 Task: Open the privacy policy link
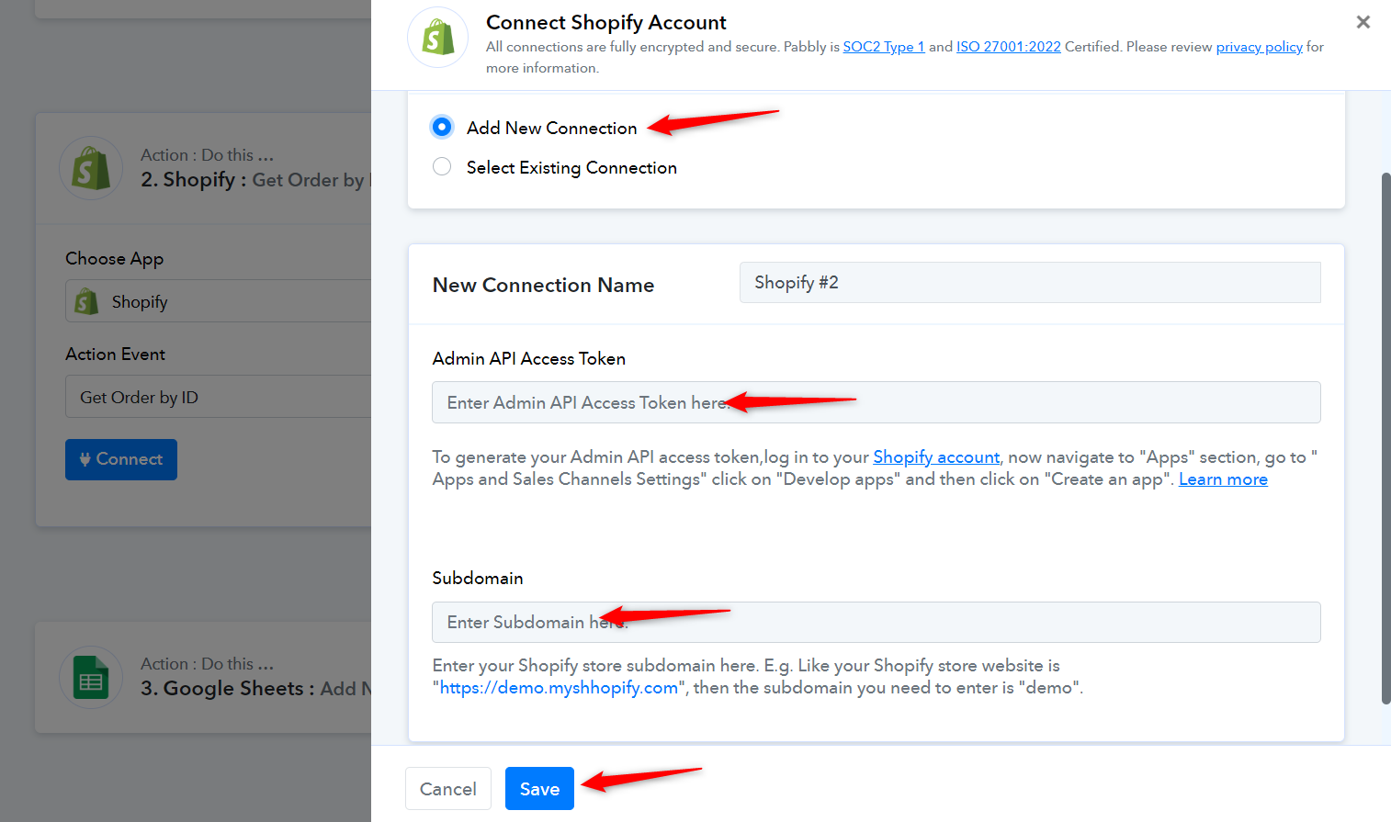(1260, 47)
